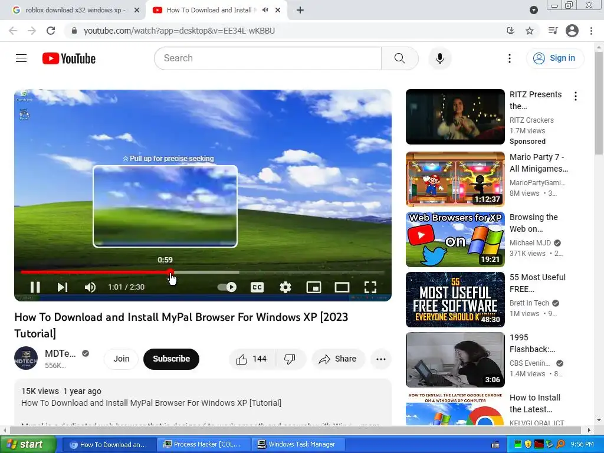
Task: Switch to Process Hacker taskbar window
Action: 203,444
